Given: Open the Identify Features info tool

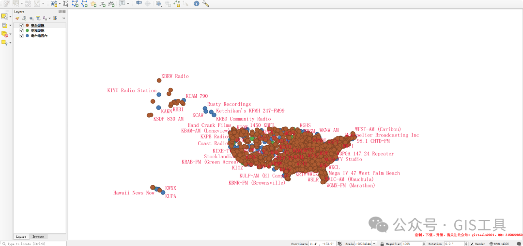Looking at the screenshot, I should 196,4.
